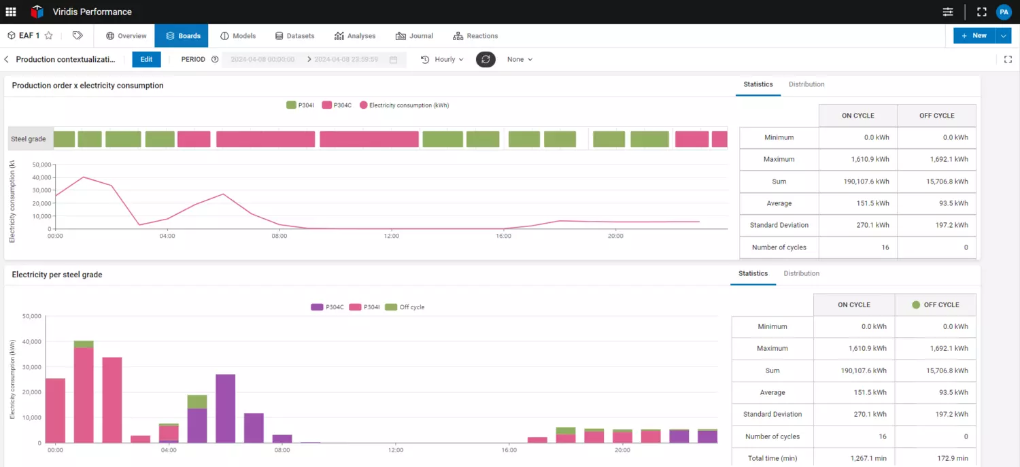Click the tag icon next to EAF 1

(78, 36)
